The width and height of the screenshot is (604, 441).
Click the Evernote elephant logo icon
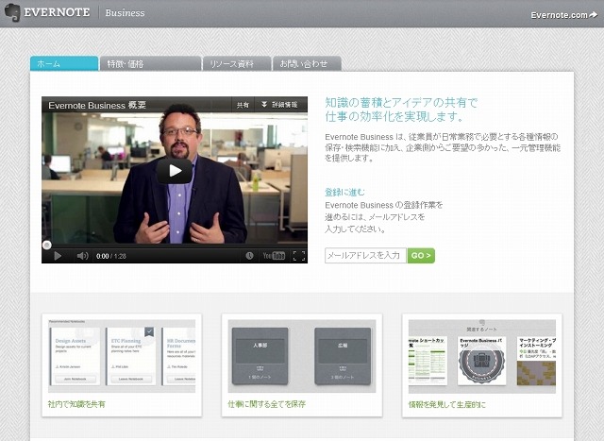(12, 12)
